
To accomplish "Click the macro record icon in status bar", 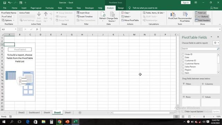I will [x=10, y=117].
